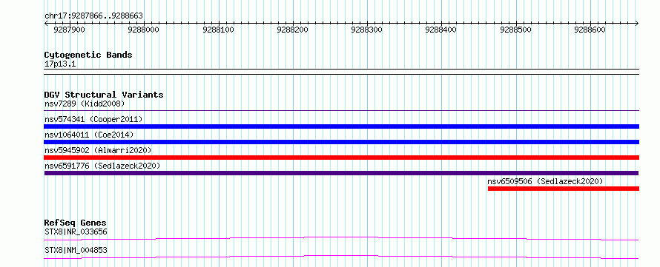Click the short red nsv6509506 bar
Screen dimensions: 660x267
pyautogui.click(x=563, y=189)
